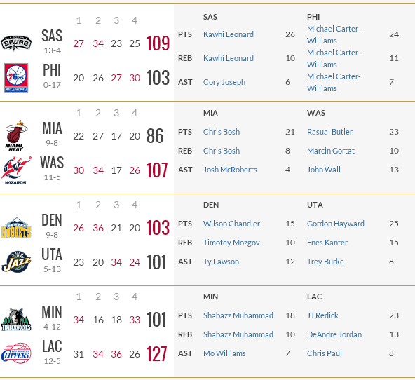Click Michael Carter-Williams in the PTS row
Image resolution: width=415 pixels, height=380 pixels.
click(334, 34)
